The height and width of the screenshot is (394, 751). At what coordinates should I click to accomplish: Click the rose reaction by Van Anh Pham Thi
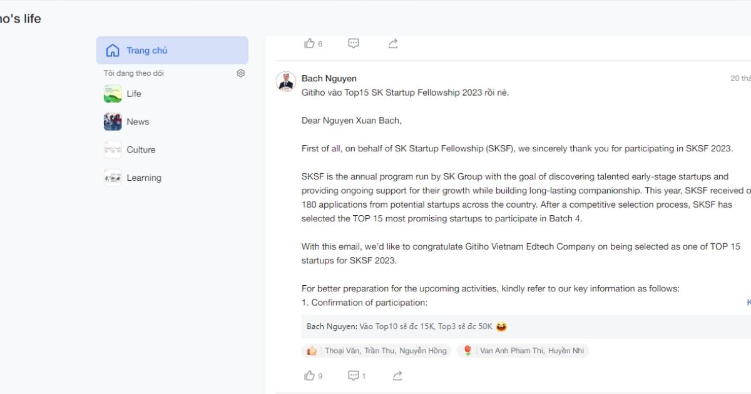[467, 351]
